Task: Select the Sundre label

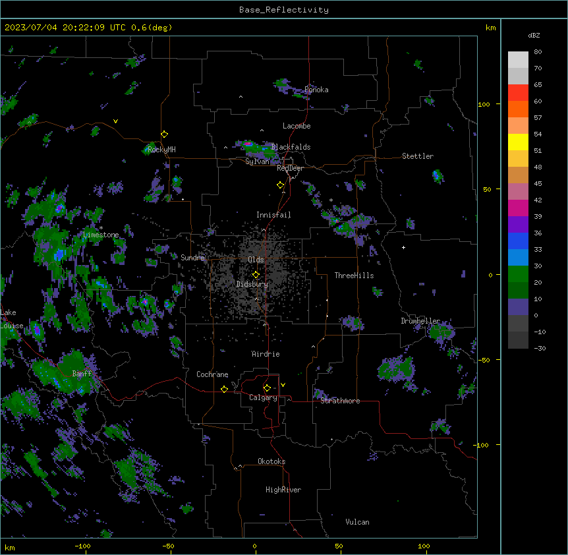Action: (x=192, y=258)
